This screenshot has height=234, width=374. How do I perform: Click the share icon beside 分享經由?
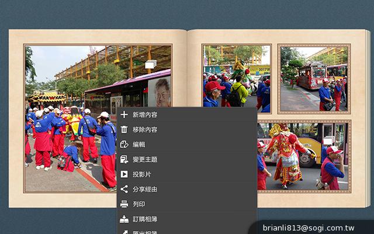pos(124,189)
